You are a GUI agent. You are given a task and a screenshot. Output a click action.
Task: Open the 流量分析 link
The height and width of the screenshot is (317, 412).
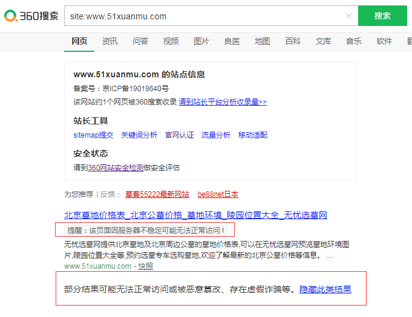tap(216, 135)
